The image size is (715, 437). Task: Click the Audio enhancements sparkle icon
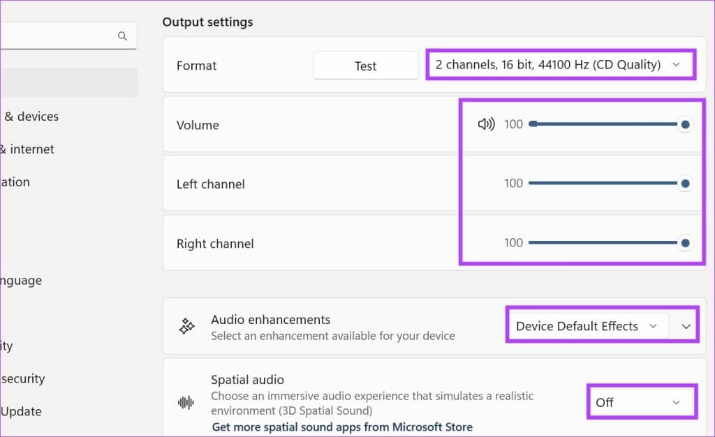click(187, 326)
